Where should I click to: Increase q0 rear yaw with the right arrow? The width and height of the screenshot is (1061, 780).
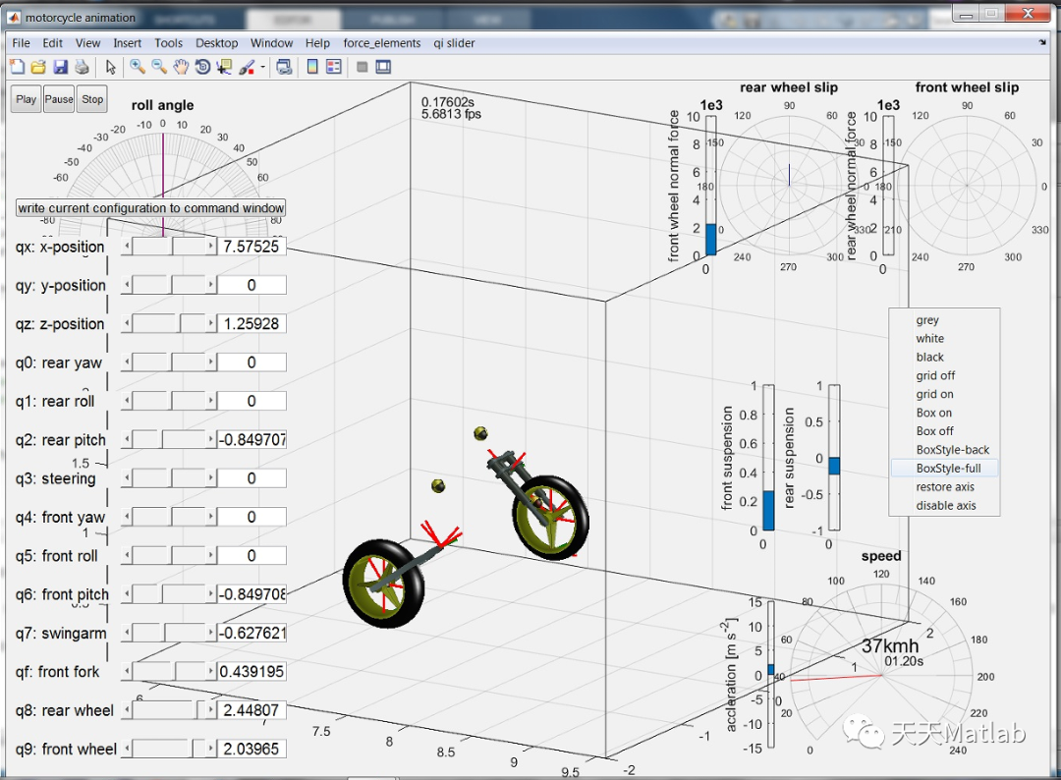pyautogui.click(x=210, y=362)
